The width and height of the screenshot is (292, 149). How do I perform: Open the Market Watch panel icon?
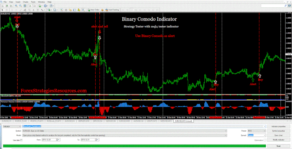[x=61, y=10]
